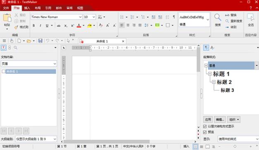
Task: Switch to the Insert ribbon tab
Action: click(27, 8)
